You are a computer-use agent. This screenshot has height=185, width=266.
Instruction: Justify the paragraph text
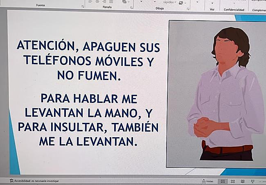point(111,2)
